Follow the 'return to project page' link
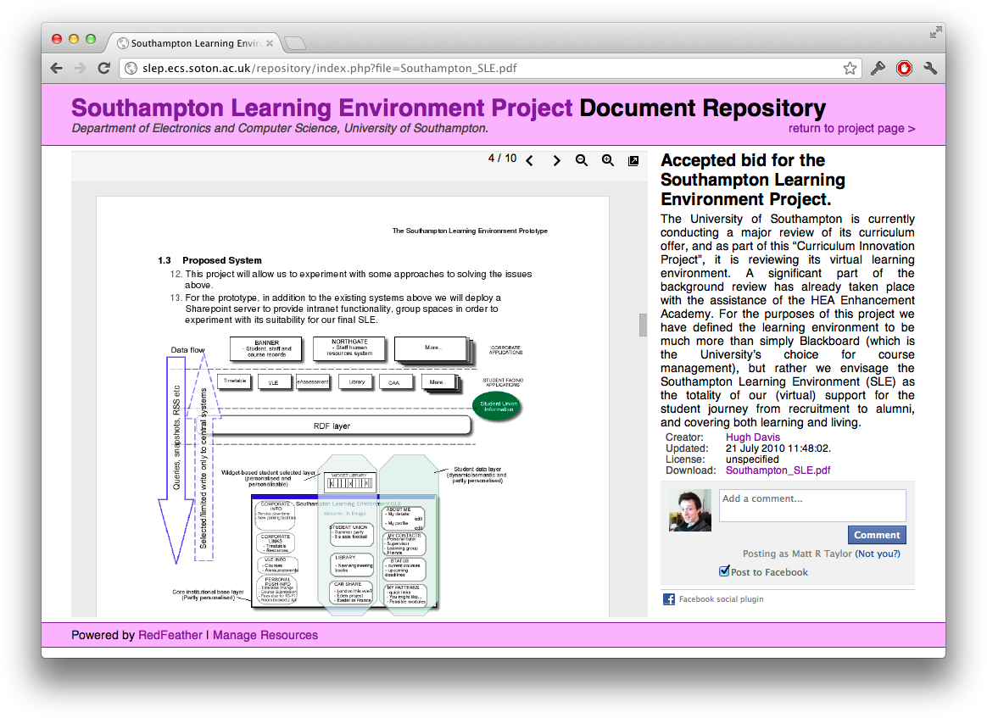 click(851, 129)
